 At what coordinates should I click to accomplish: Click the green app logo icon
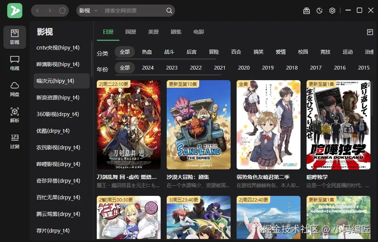pyautogui.click(x=15, y=11)
